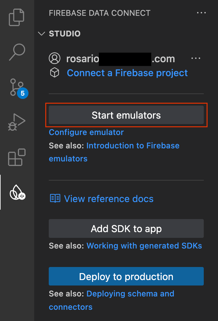Viewport: 218px width, 321px height.
Task: Open Working with generated SDKs link
Action: click(x=144, y=246)
